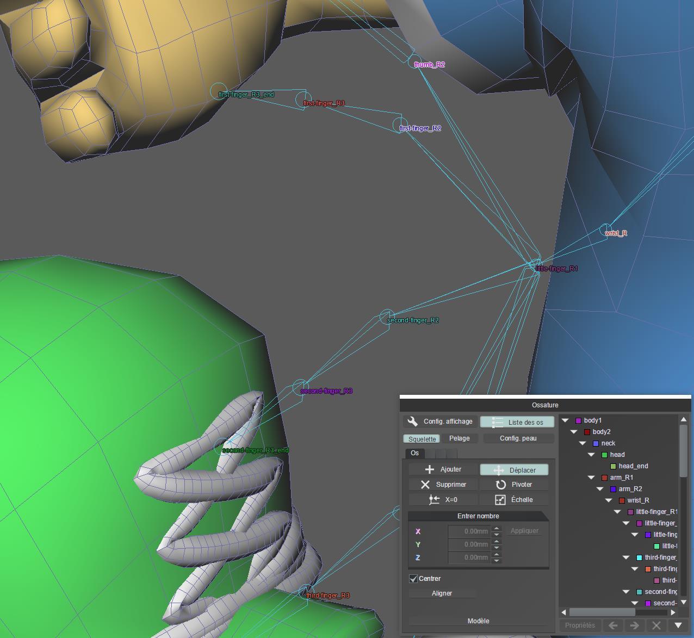Select the Ajouter bone tool

click(x=443, y=469)
